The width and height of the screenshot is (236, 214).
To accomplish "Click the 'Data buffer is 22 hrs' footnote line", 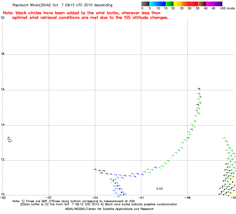I will pyautogui.click(x=98, y=204).
